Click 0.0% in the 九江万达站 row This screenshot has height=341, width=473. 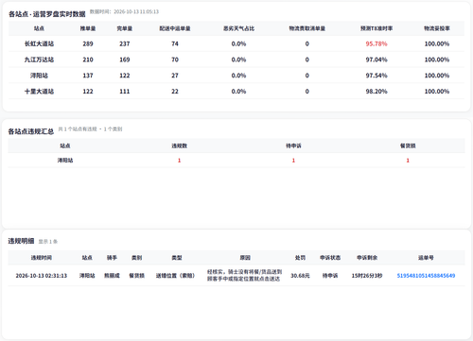(x=238, y=60)
